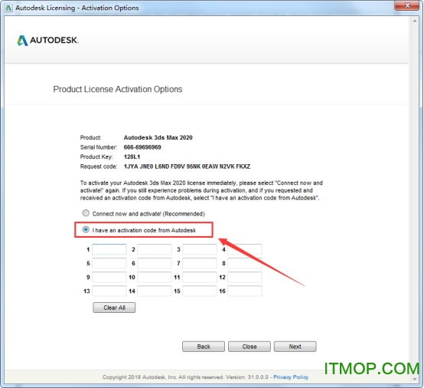Close the window via red X button
This screenshot has width=424, height=388.
pyautogui.click(x=407, y=5)
